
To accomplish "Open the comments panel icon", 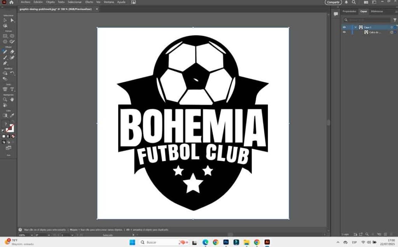I will 336,14.
